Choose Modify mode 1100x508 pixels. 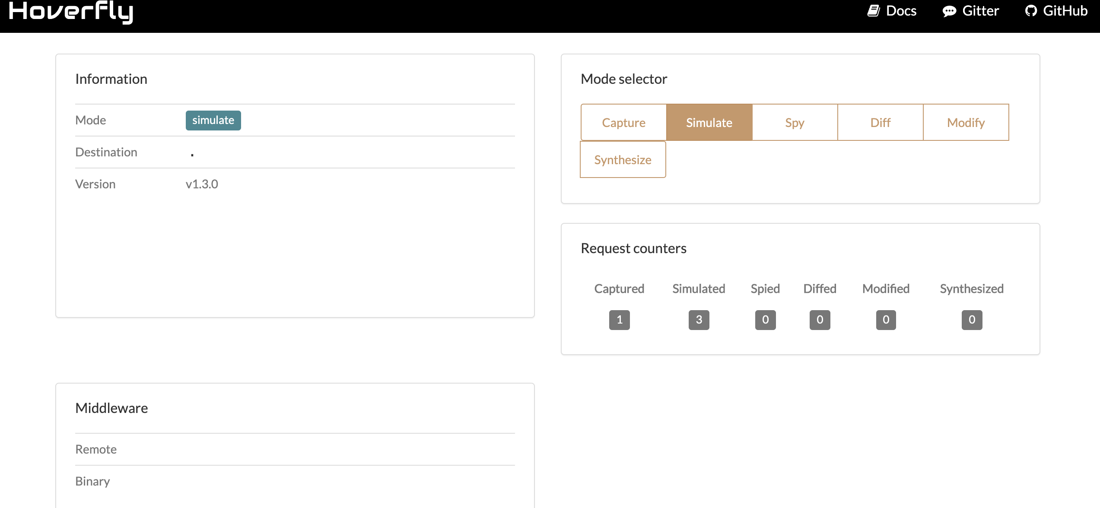966,123
